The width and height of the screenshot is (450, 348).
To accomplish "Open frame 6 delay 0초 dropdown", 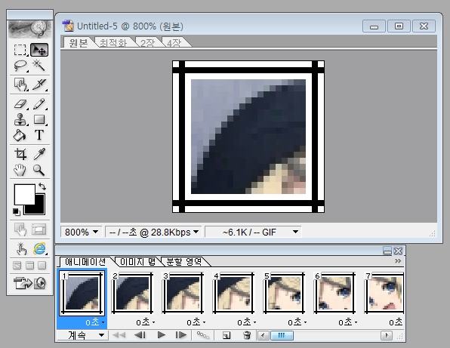I will [x=347, y=322].
